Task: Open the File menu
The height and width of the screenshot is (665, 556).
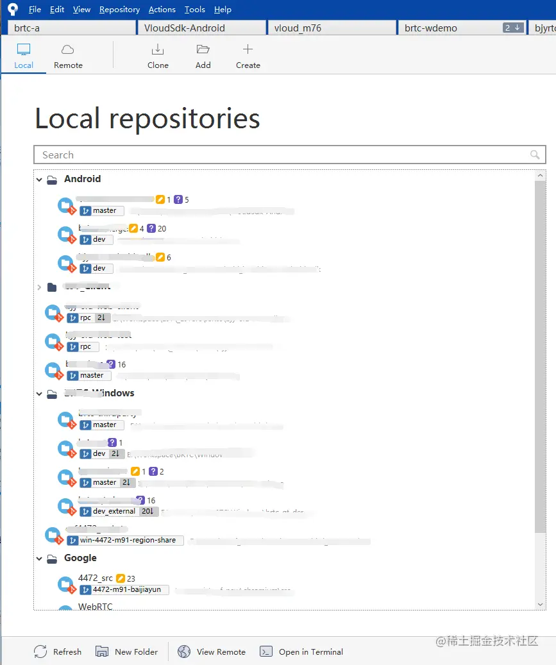Action: [35, 10]
